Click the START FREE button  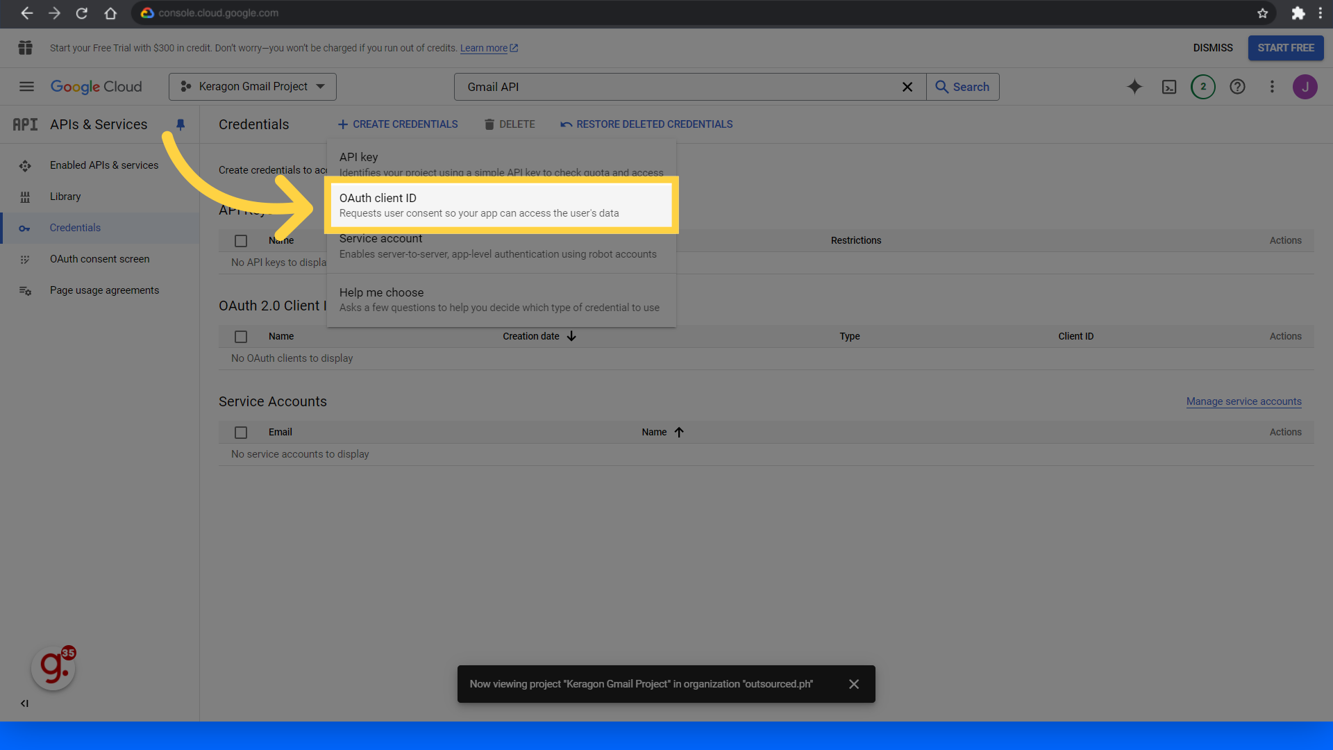pos(1286,48)
